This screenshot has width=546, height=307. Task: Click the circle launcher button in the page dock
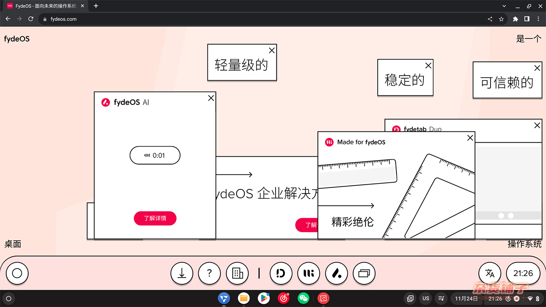[17, 273]
